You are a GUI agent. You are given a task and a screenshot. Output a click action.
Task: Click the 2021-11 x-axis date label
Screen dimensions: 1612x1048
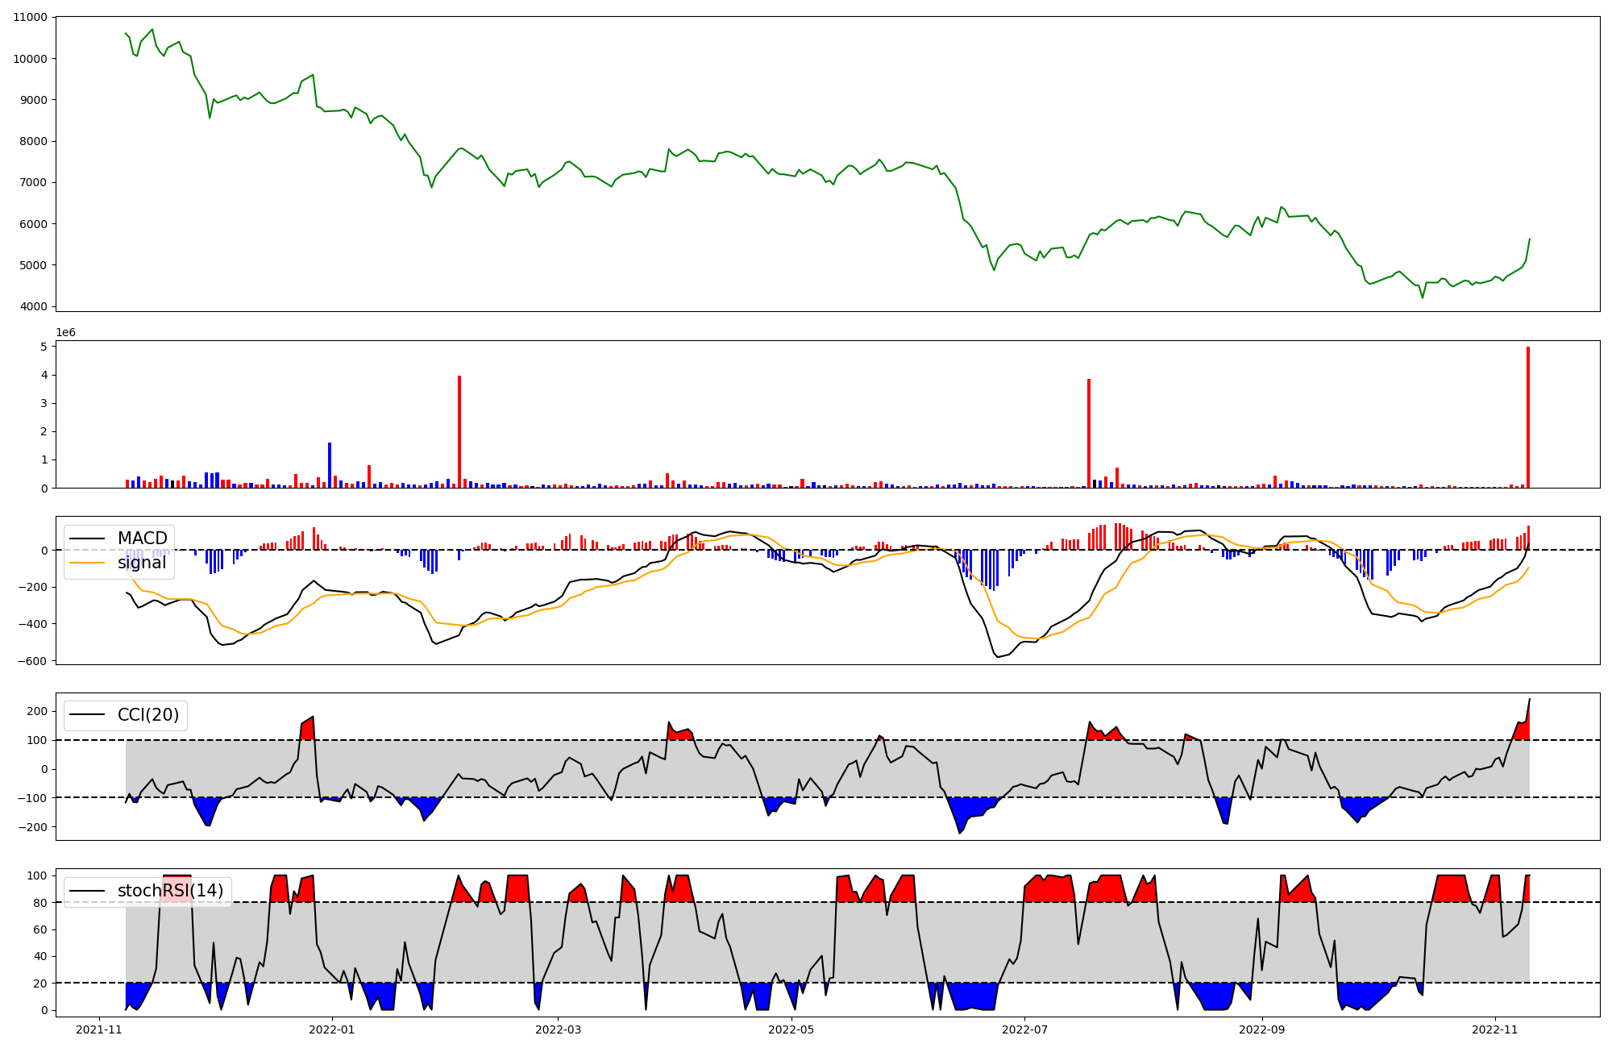click(98, 1029)
